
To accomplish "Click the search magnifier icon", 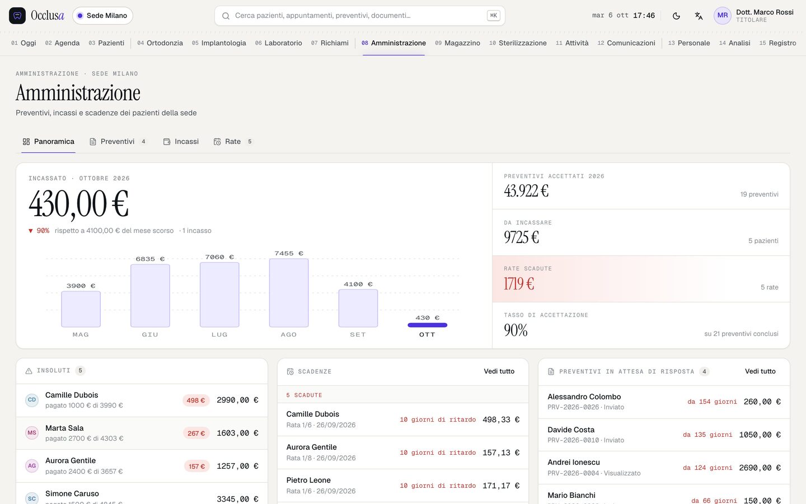I will [226, 16].
